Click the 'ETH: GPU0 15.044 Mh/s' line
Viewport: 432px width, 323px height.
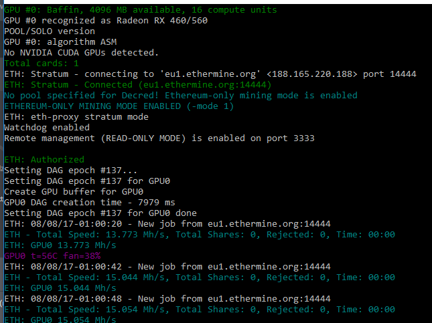pyautogui.click(x=60, y=289)
